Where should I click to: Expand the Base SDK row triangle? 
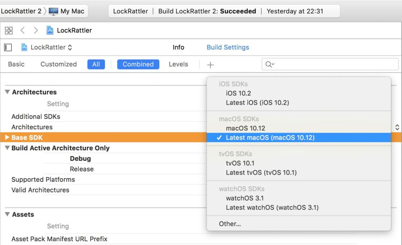[7, 137]
